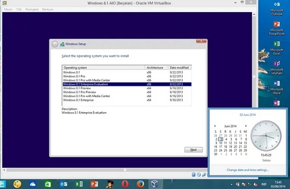Select the Windows 8.1 Preview row
Viewport: 290px width, 189px height.
click(127, 88)
